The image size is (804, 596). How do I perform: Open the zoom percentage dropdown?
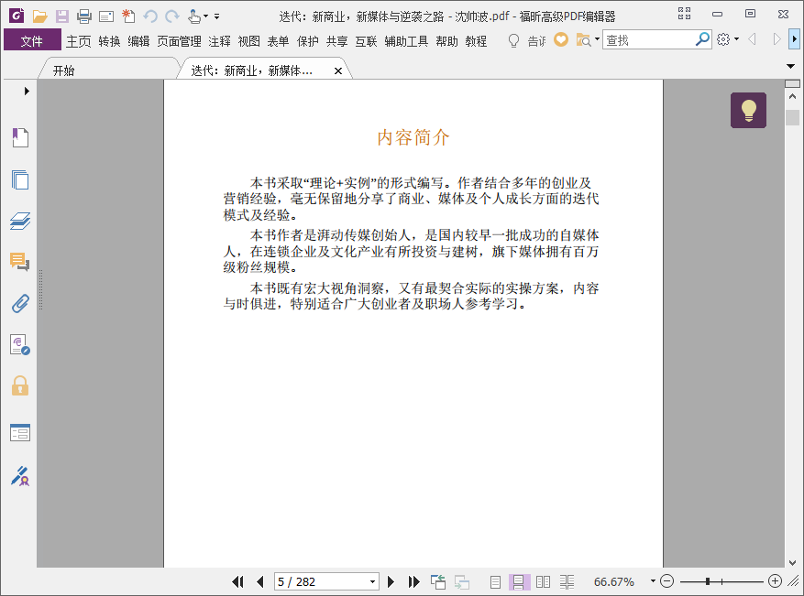[x=653, y=581]
